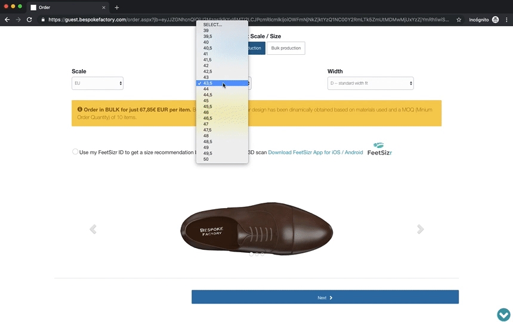Image resolution: width=513 pixels, height=322 pixels.
Task: Click the teal chevron chat widget
Action: (x=503, y=314)
